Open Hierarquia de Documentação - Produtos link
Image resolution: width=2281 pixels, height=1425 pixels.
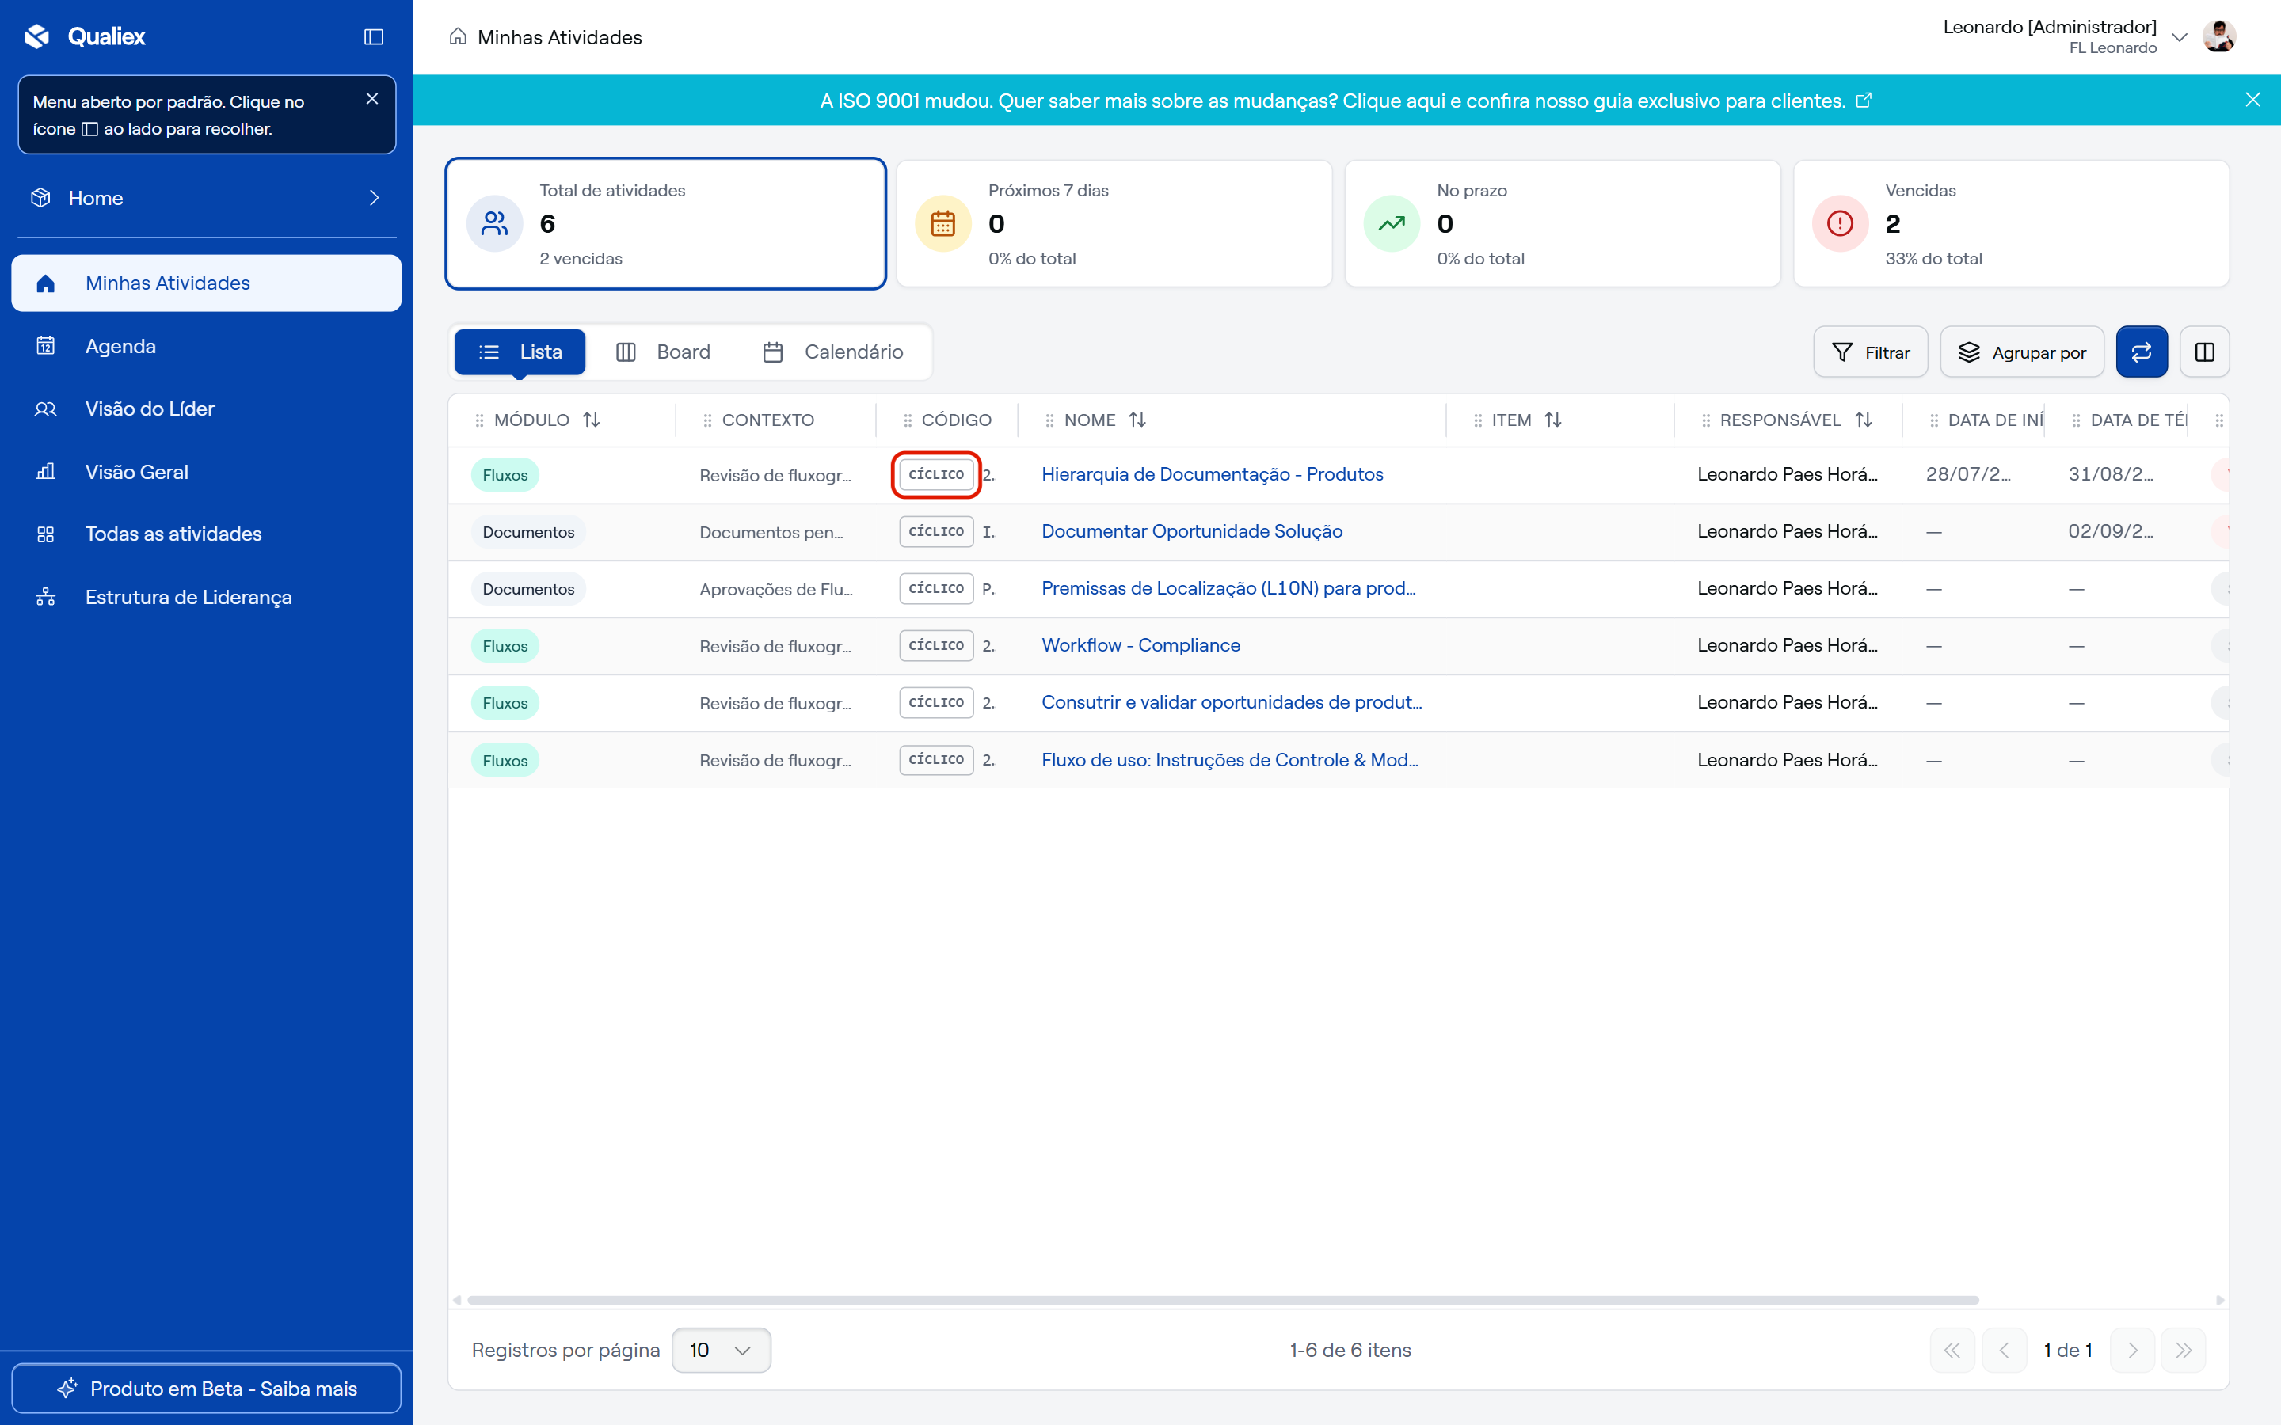tap(1212, 474)
